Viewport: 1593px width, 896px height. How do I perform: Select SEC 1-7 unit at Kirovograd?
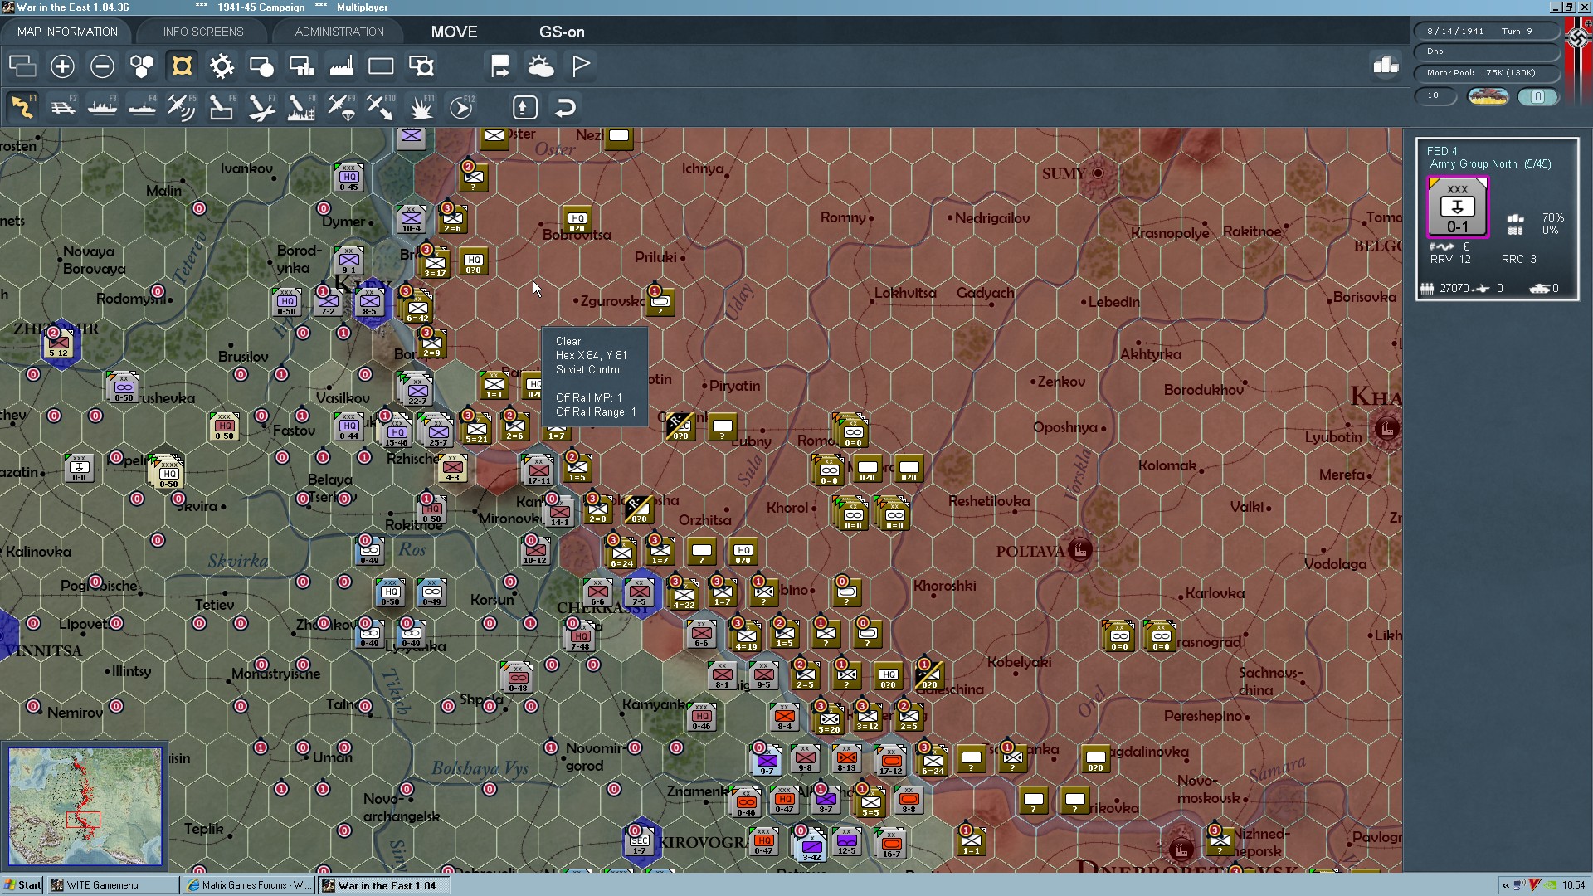pyautogui.click(x=639, y=840)
